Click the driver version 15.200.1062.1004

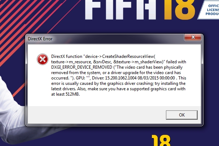121,78
